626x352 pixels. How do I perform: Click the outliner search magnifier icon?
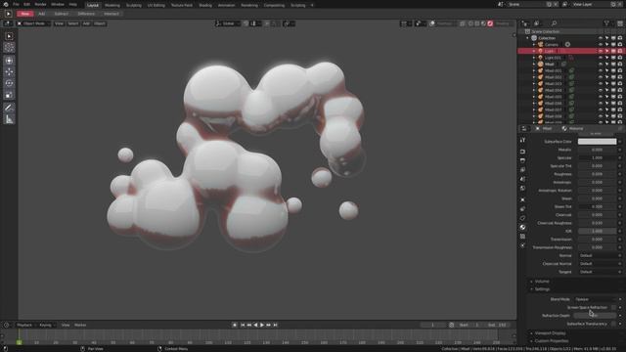555,23
